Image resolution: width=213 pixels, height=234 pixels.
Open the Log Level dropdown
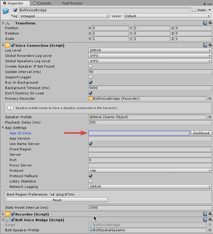tap(150, 50)
